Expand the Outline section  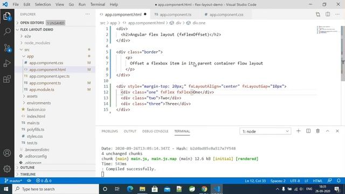[27, 168]
